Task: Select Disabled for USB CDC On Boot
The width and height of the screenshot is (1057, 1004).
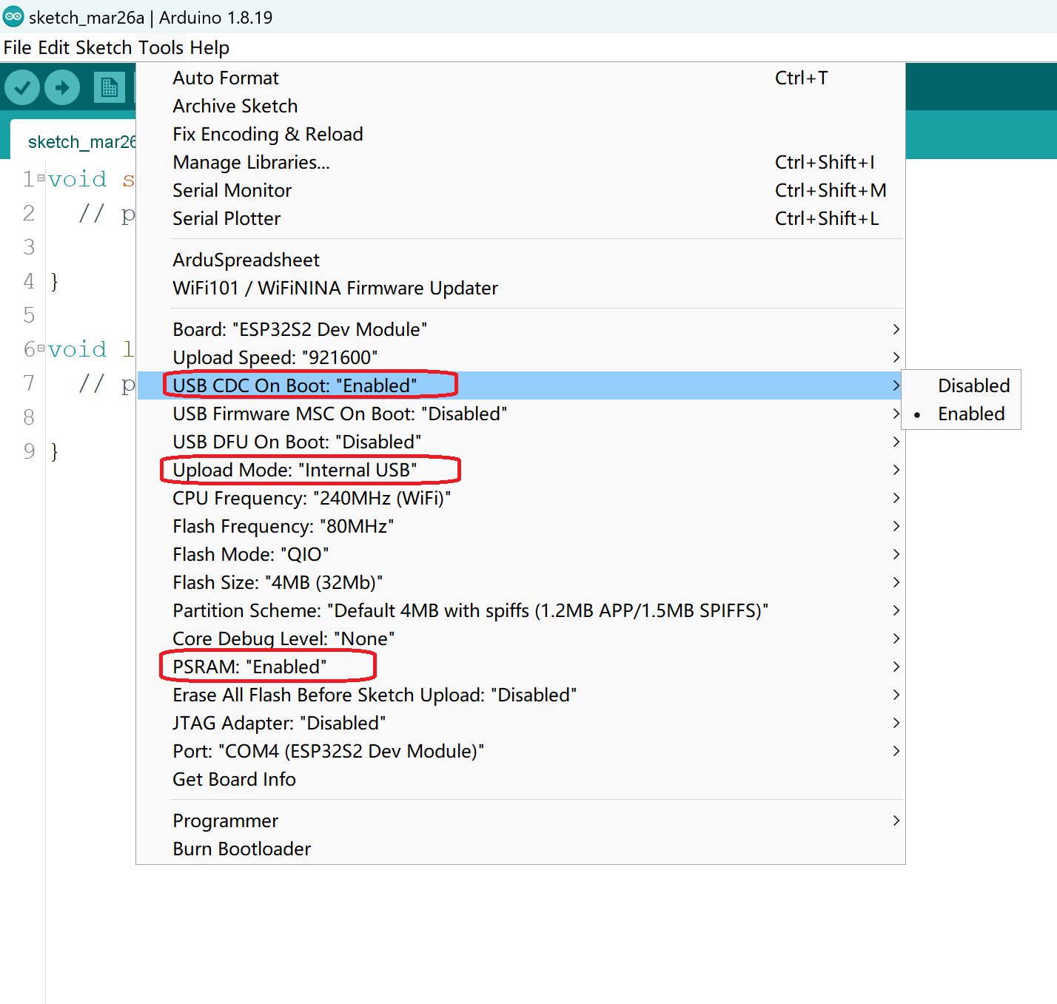Action: 973,385
